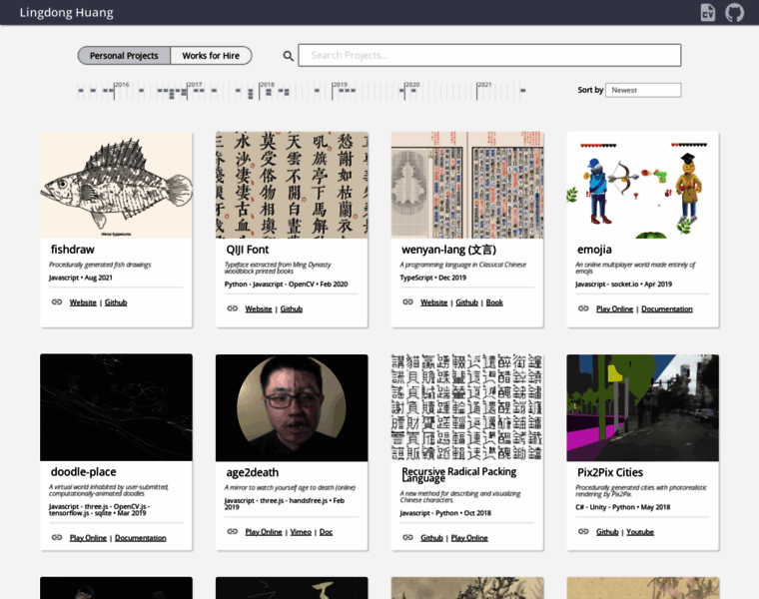Open the fishdraw Github link

tap(116, 301)
